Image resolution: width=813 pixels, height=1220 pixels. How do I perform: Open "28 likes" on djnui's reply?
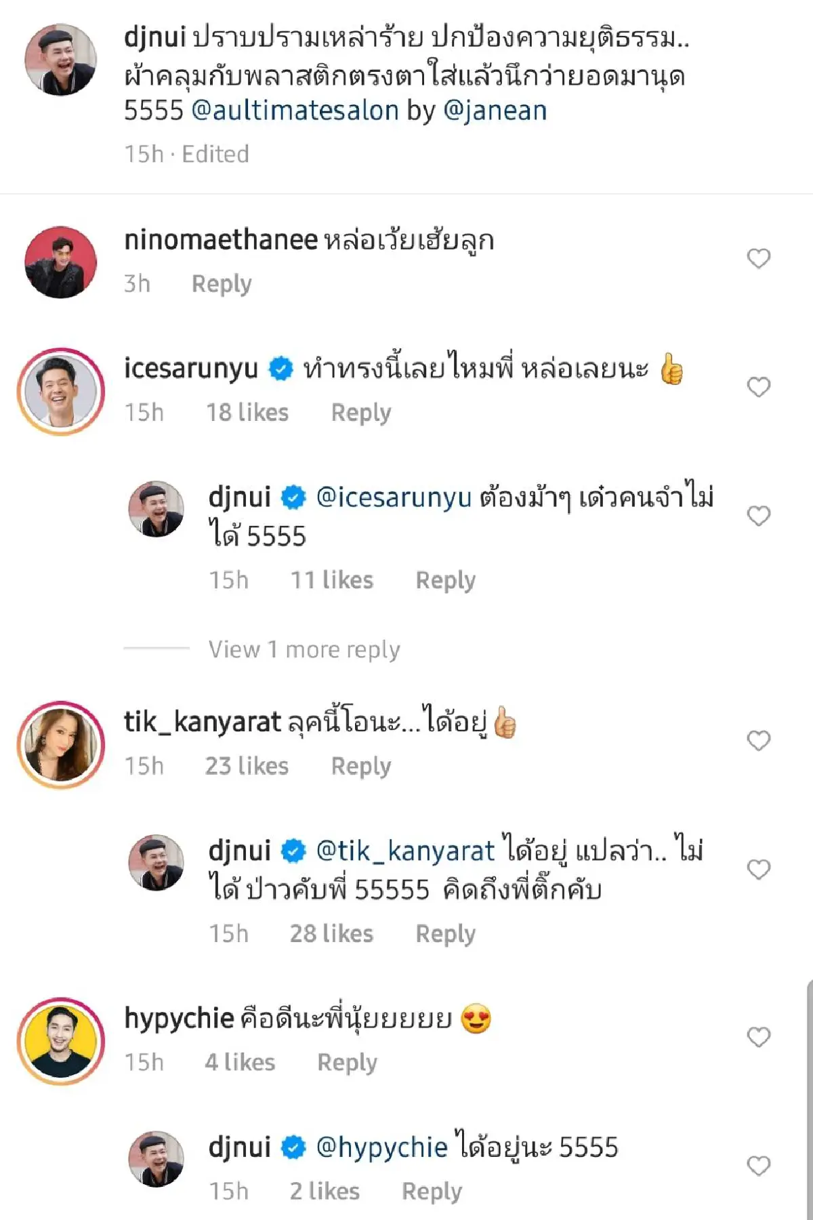coord(332,933)
